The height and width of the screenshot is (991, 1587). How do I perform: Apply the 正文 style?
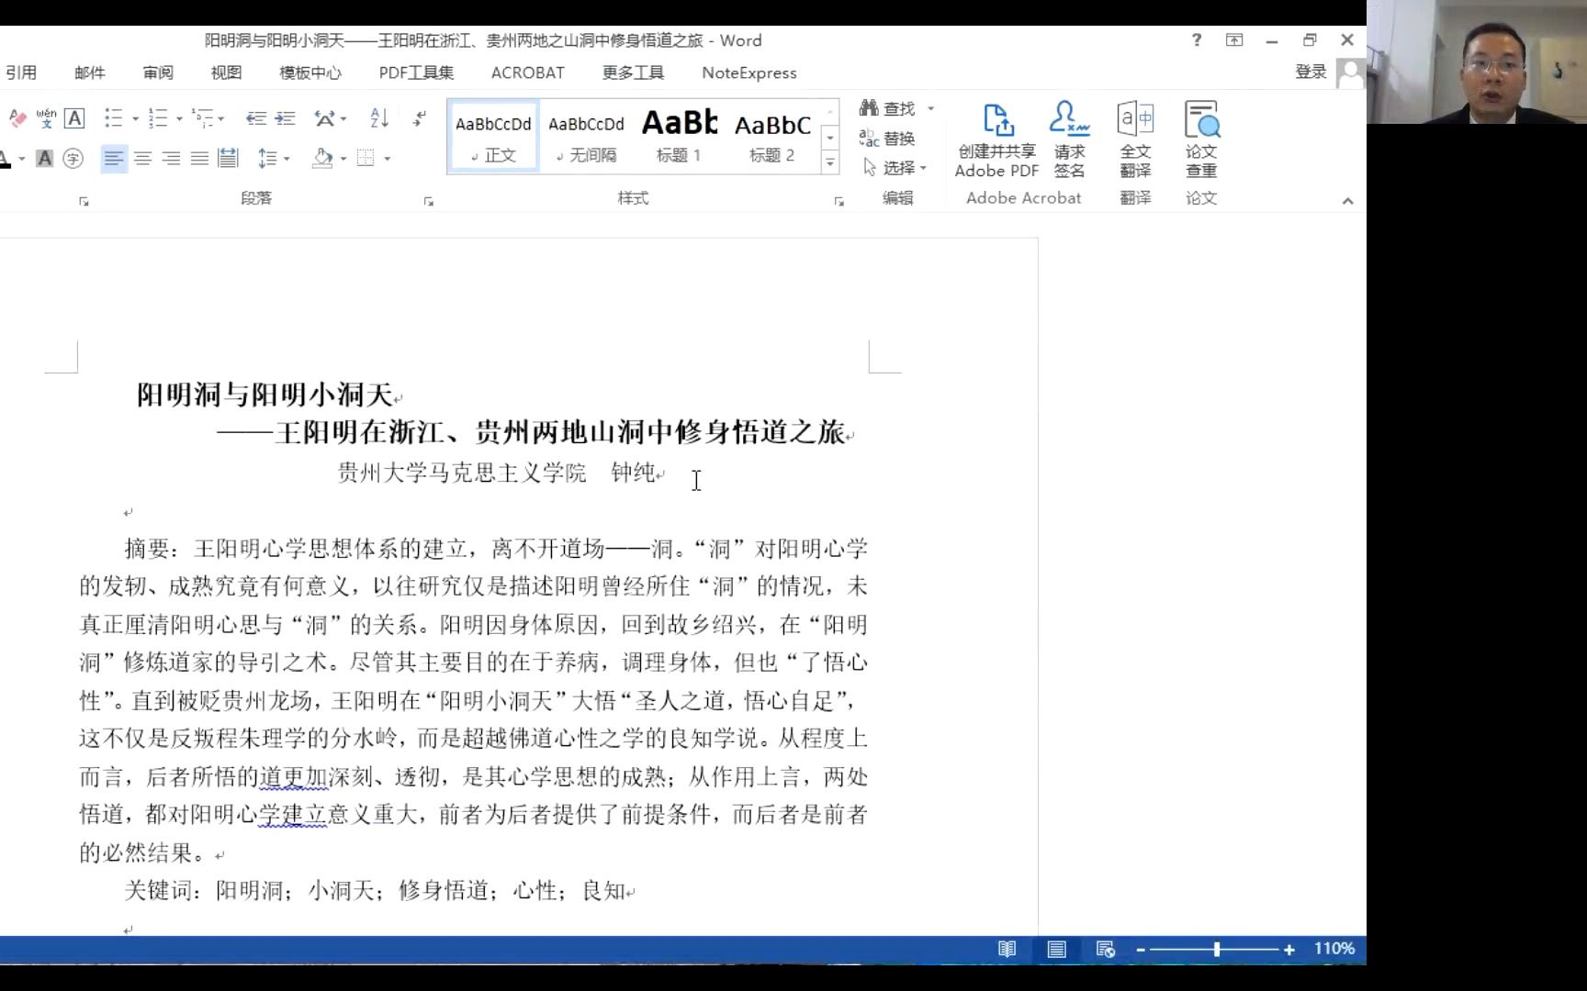[x=493, y=137]
